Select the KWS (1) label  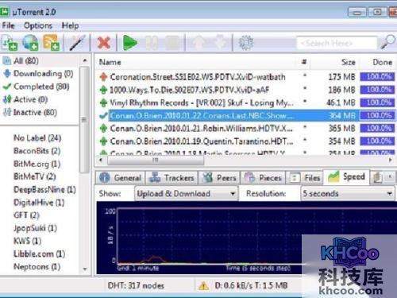(x=27, y=241)
